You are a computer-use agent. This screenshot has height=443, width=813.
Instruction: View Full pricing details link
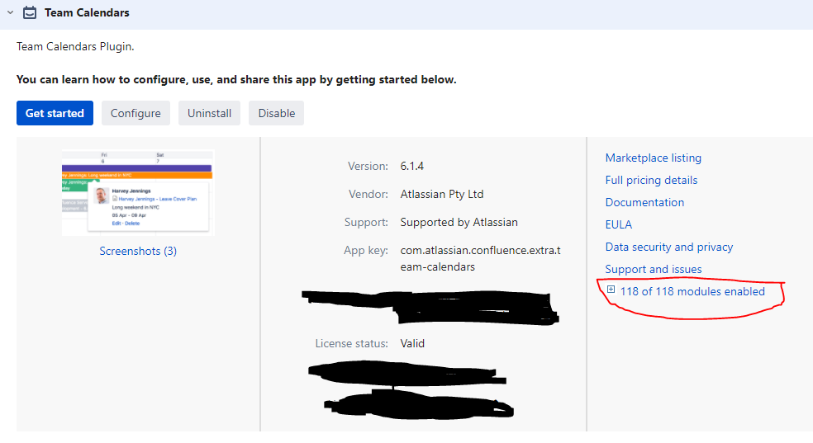(651, 180)
